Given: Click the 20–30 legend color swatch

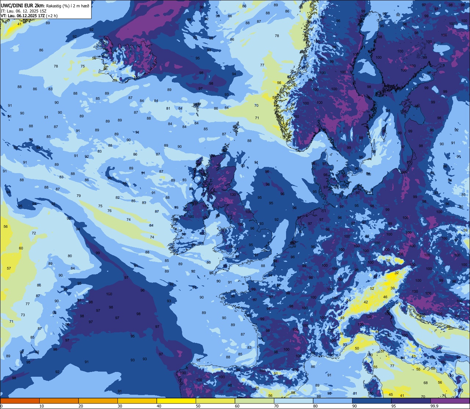Looking at the screenshot, I should tap(98, 401).
